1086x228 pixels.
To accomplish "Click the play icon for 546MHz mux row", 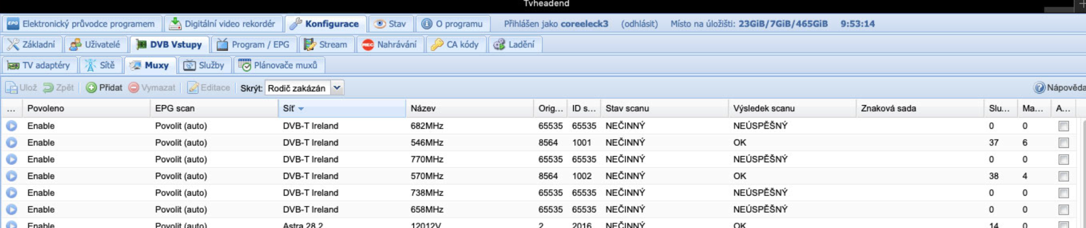I will tap(12, 142).
